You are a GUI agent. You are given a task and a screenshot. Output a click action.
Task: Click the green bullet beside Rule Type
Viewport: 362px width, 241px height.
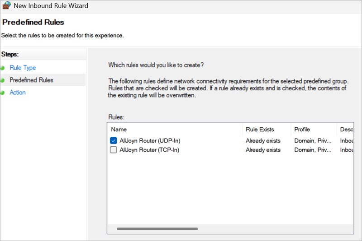pyautogui.click(x=4, y=68)
